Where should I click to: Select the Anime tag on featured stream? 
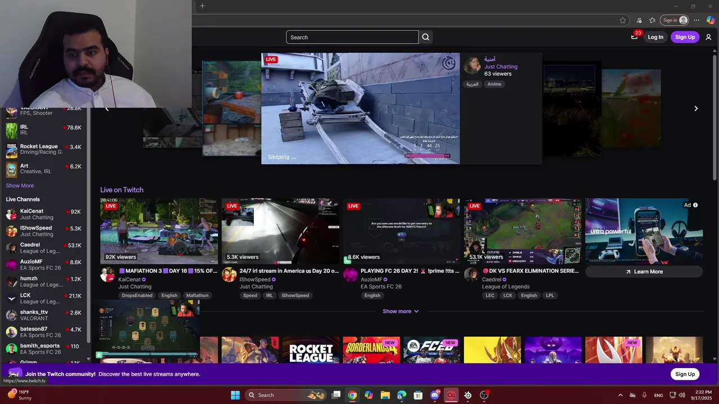(x=494, y=84)
